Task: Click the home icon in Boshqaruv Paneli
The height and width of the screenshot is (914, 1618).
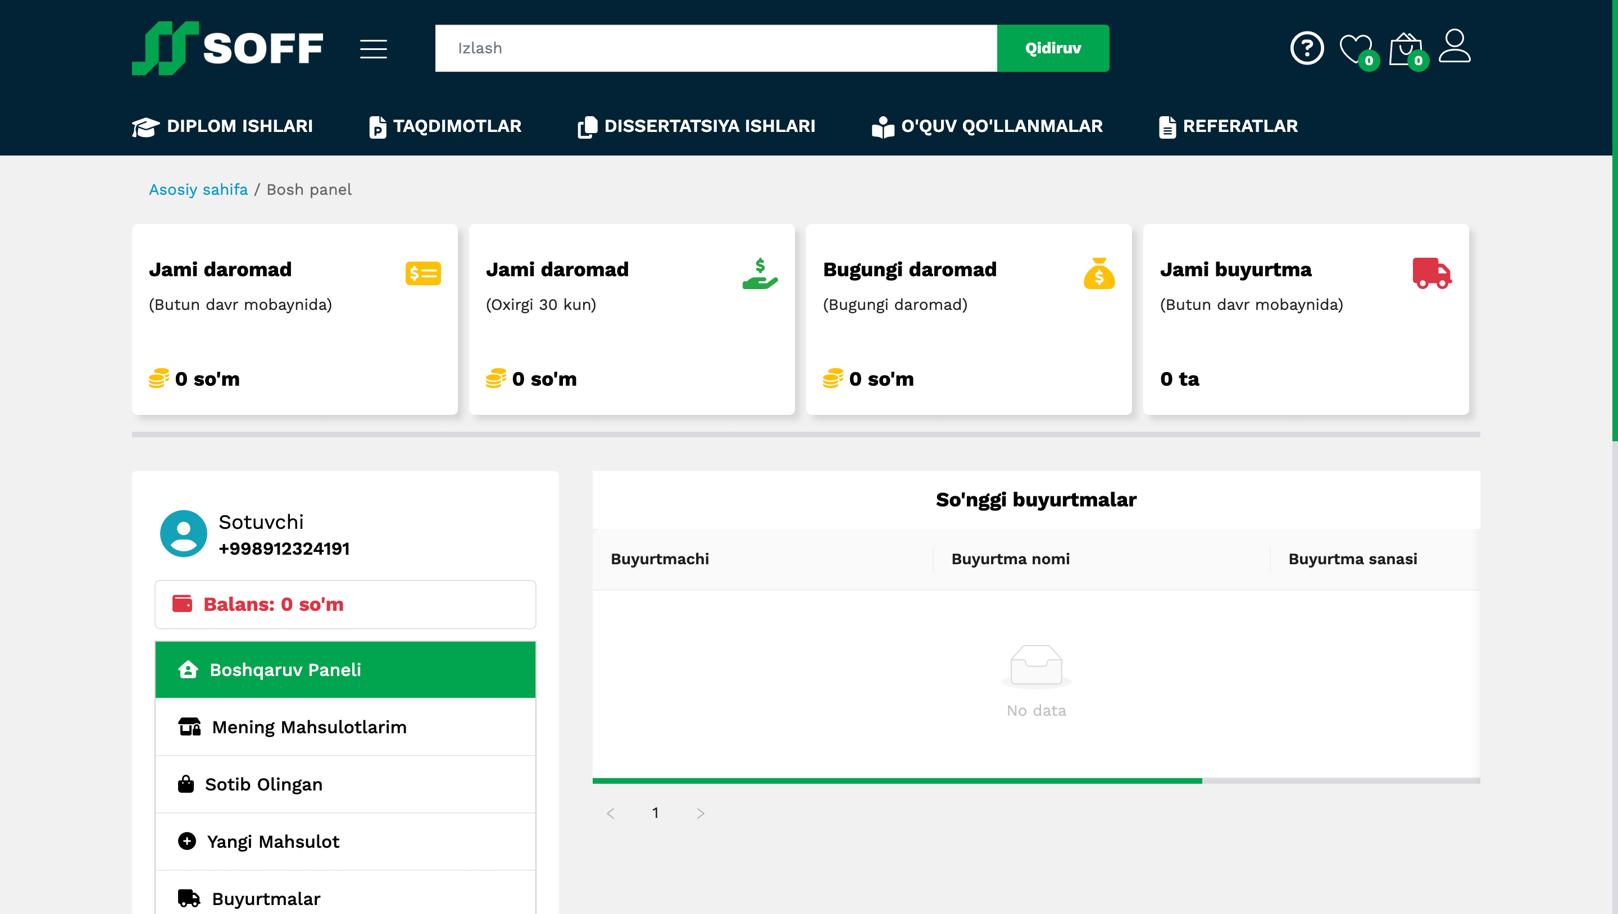Action: coord(188,670)
